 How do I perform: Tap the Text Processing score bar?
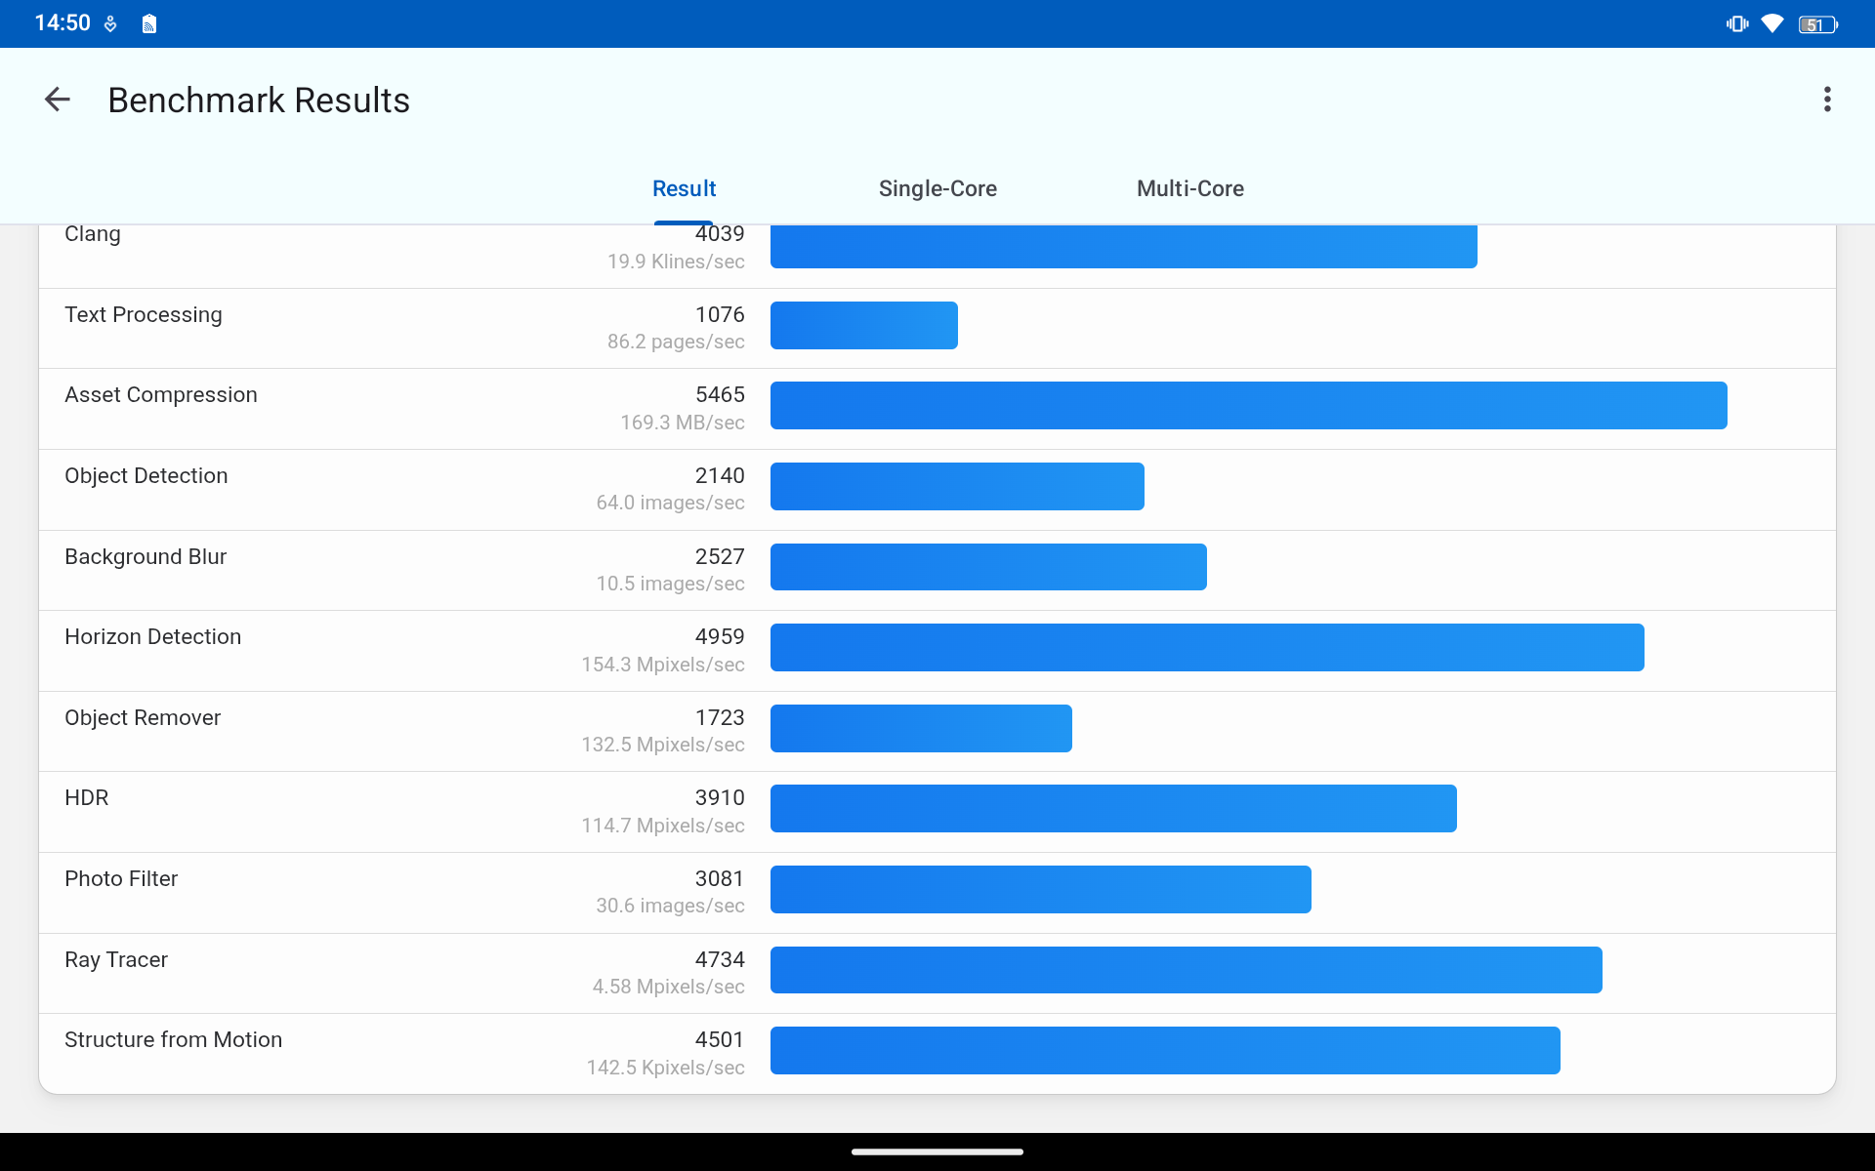863,326
